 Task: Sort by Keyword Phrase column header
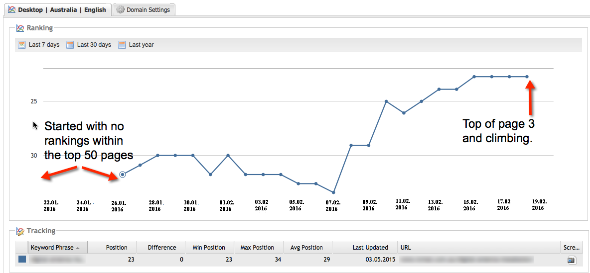[52, 247]
